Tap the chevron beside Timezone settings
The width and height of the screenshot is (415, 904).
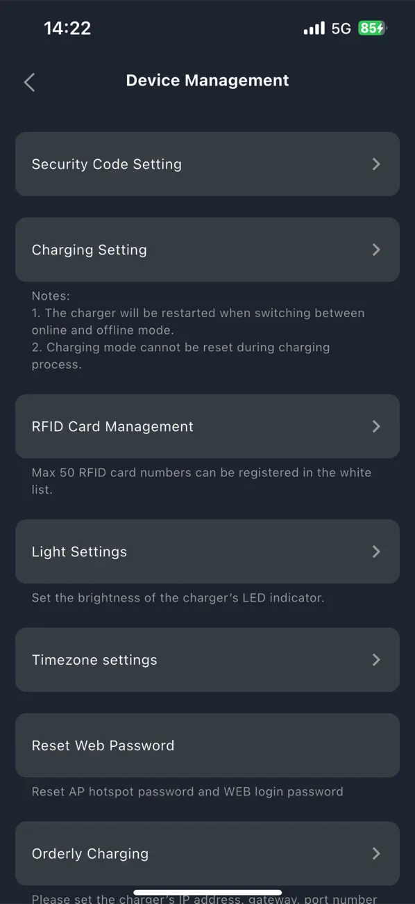(x=377, y=659)
